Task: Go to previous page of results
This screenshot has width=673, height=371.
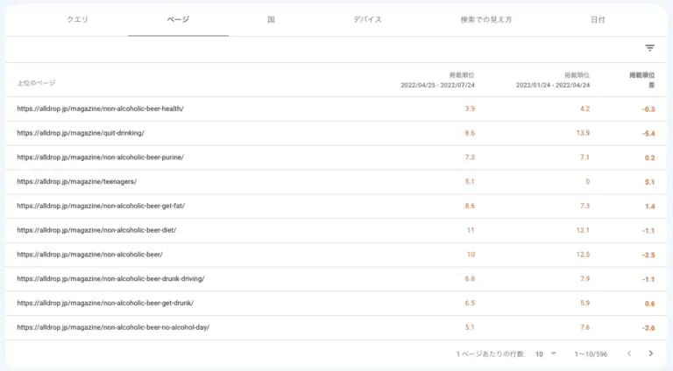Action: 629,353
